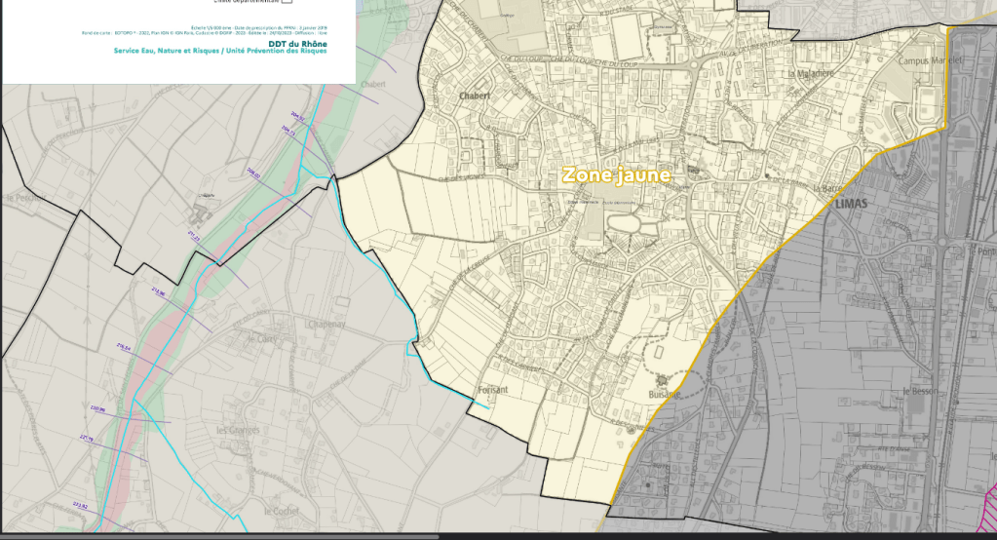Click the "le Cochet" place label
Image resolution: width=997 pixels, height=540 pixels.
[280, 510]
